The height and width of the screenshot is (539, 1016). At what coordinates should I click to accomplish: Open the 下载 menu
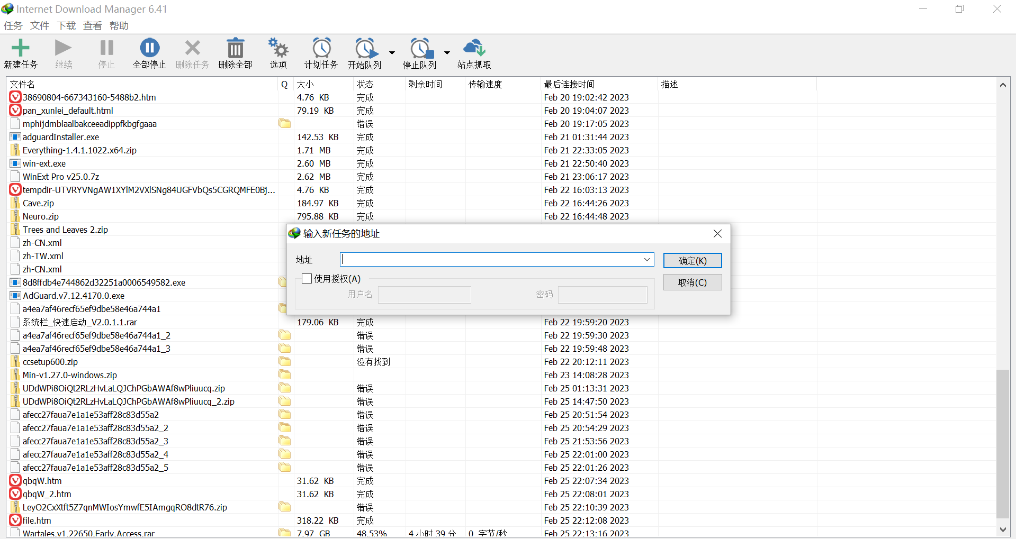[66, 25]
